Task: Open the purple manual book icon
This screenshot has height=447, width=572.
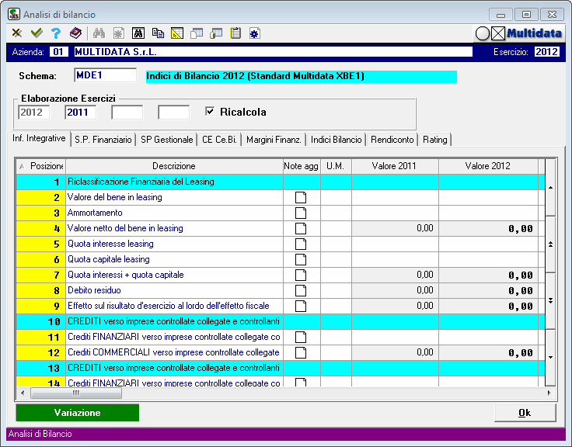Action: (x=75, y=33)
